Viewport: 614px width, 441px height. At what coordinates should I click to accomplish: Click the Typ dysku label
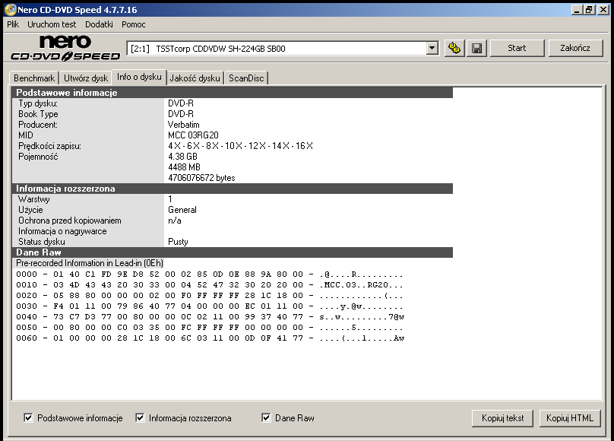(37, 103)
